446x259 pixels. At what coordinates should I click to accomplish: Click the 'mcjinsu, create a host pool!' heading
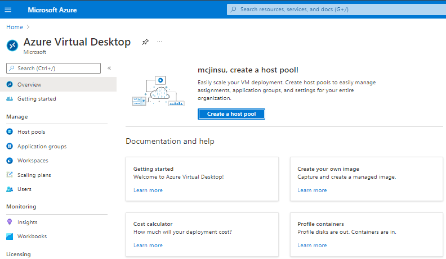248,70
